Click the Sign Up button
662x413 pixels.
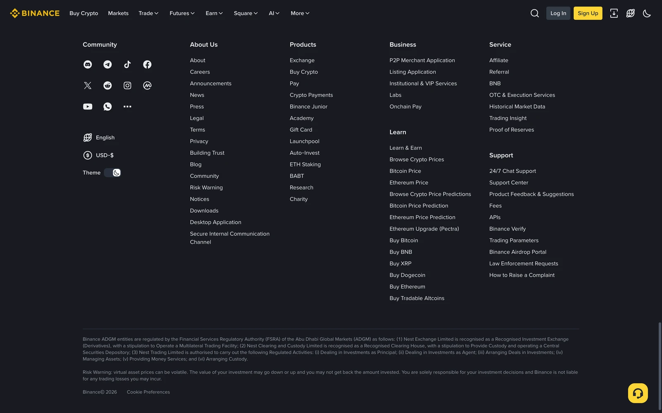588,13
